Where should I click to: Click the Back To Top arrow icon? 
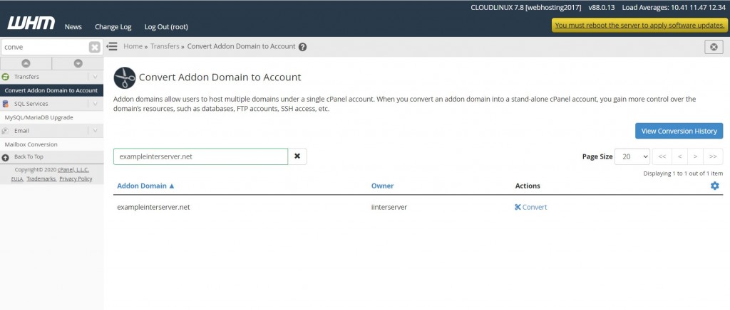tap(5, 157)
